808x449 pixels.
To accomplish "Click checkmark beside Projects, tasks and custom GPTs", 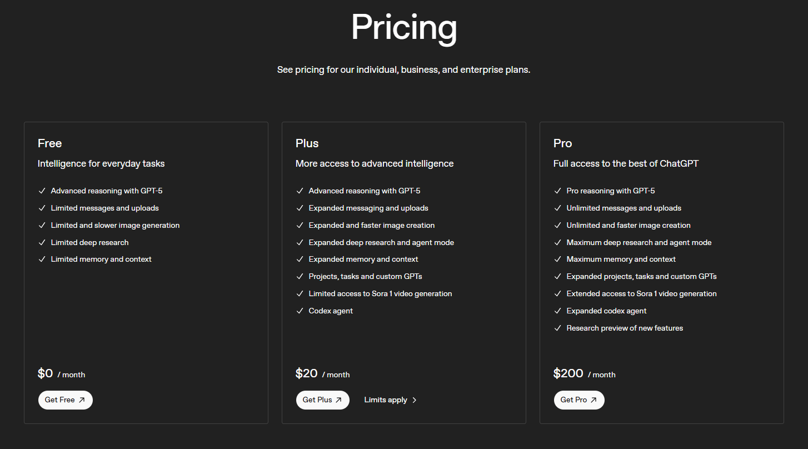I will pyautogui.click(x=300, y=277).
